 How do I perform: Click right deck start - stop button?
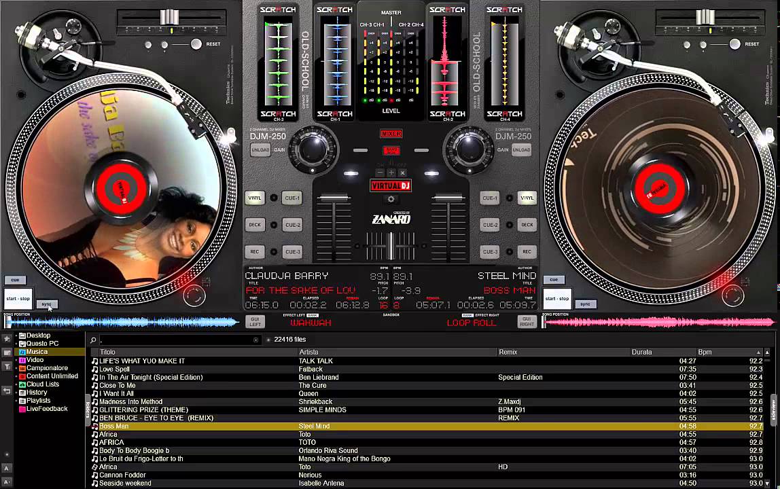(557, 299)
